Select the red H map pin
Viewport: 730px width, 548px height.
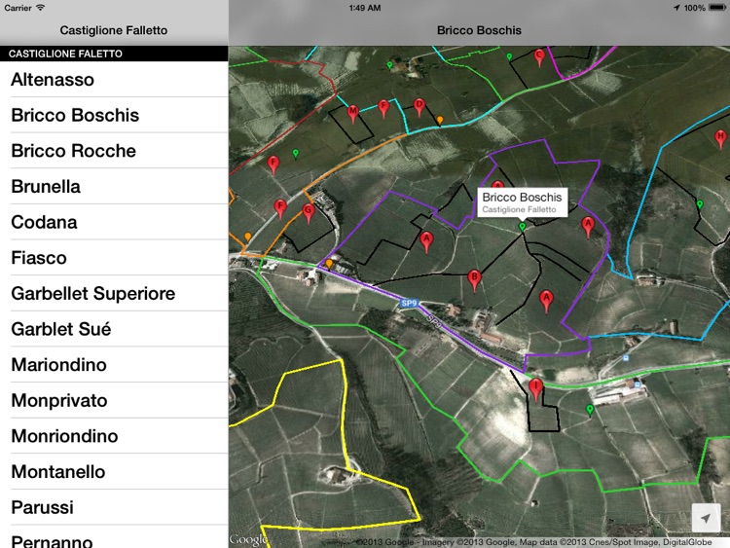(720, 139)
